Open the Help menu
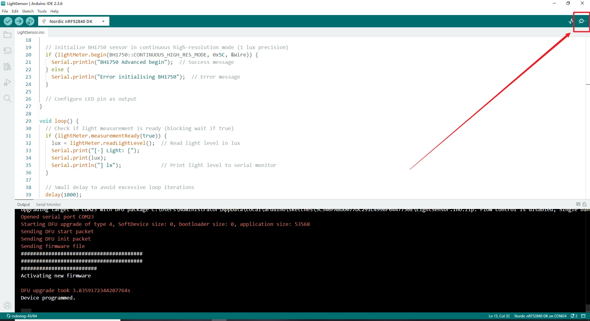Image resolution: width=590 pixels, height=321 pixels. pos(54,11)
